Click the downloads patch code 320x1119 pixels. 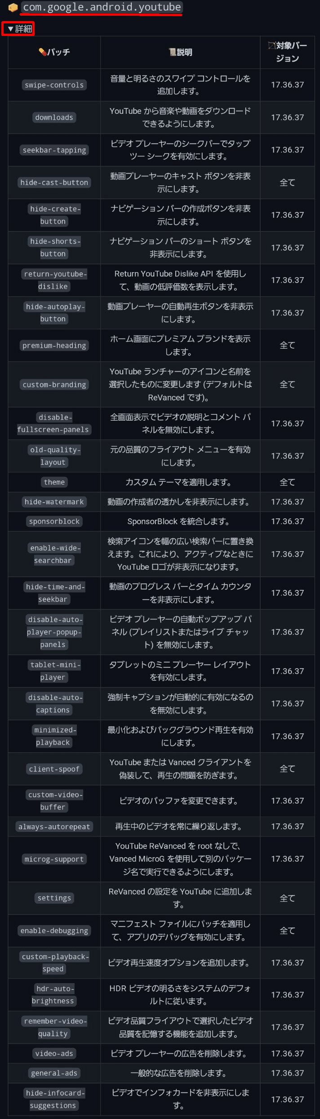tap(54, 117)
